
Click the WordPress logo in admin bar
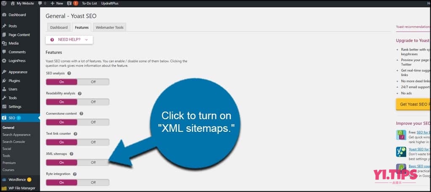(4, 3)
